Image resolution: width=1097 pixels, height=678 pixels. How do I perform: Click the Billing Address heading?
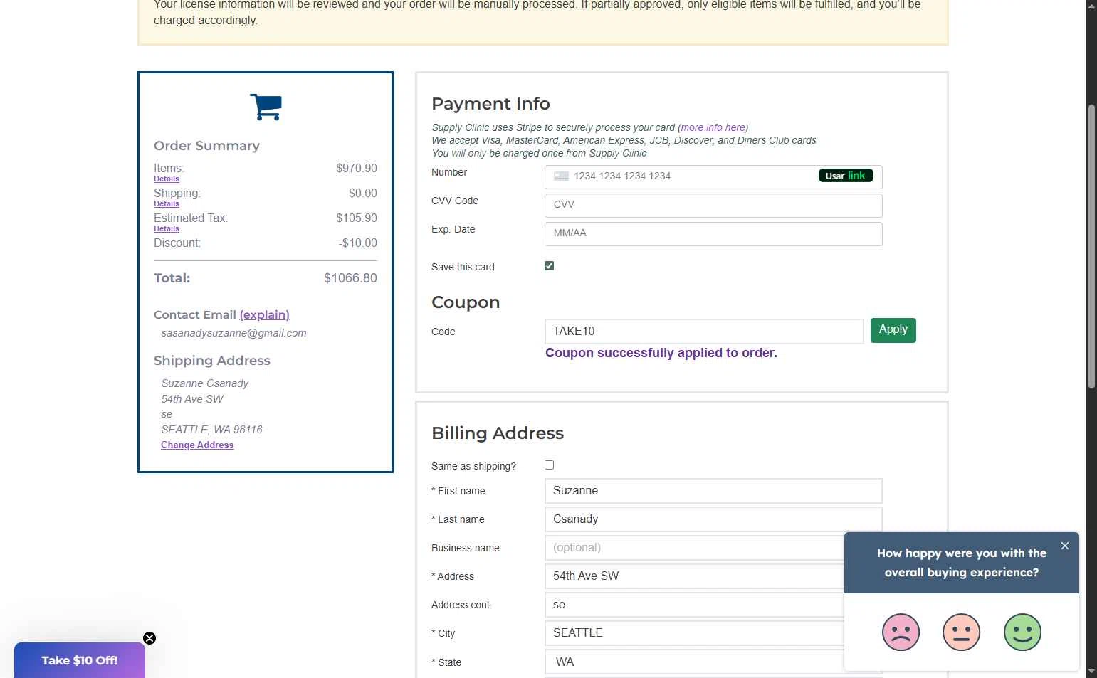click(498, 433)
